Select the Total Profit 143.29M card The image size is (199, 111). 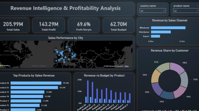(x=49, y=25)
